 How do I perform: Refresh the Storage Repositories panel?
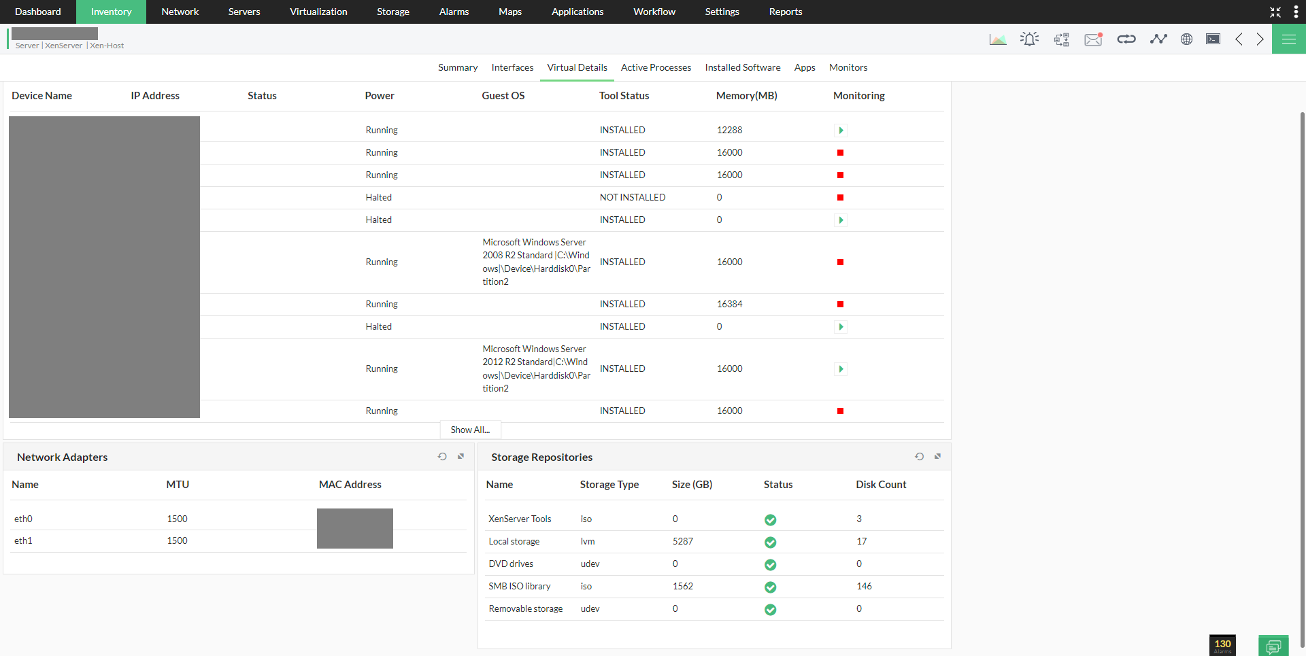(920, 456)
